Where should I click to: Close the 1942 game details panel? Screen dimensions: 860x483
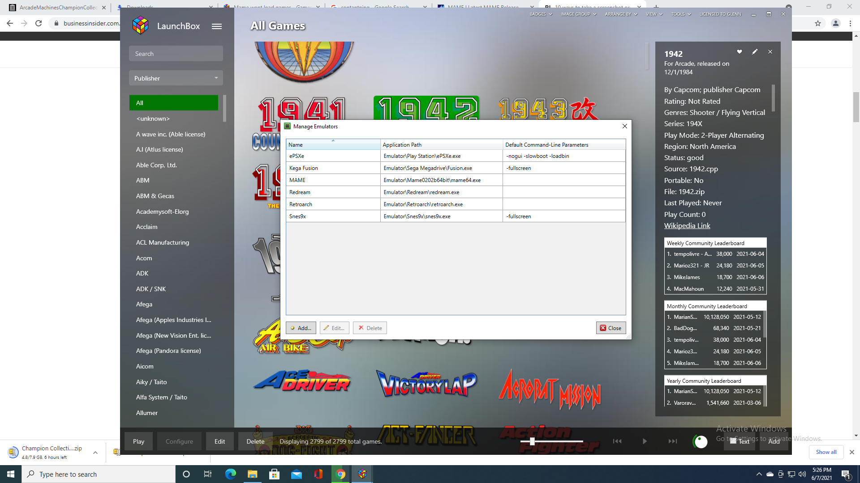point(770,52)
